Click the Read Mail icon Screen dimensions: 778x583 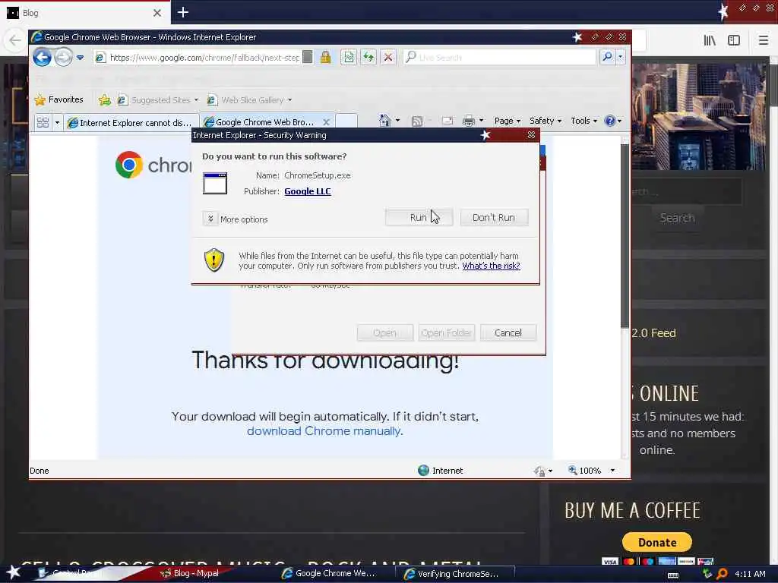click(447, 121)
